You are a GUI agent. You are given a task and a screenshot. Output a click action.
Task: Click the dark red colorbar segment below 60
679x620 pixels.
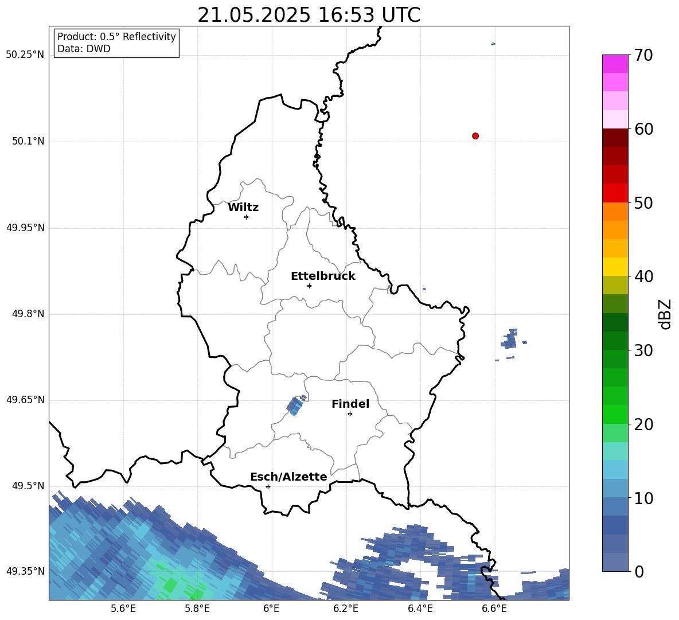coord(615,138)
